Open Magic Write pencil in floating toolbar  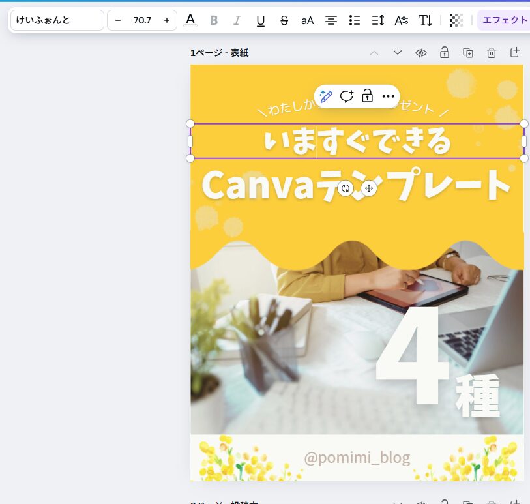click(x=326, y=96)
